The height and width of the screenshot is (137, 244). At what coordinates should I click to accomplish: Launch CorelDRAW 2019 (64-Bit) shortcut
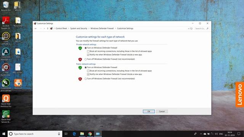6,85
